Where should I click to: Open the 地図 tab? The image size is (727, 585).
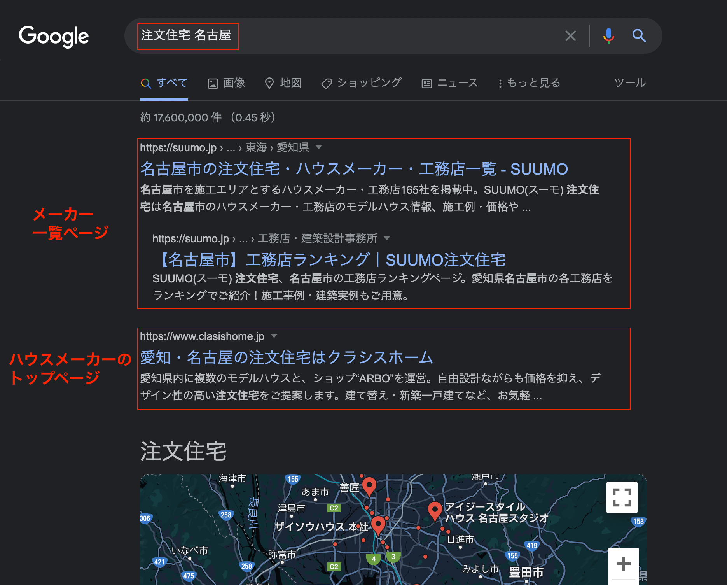[283, 83]
